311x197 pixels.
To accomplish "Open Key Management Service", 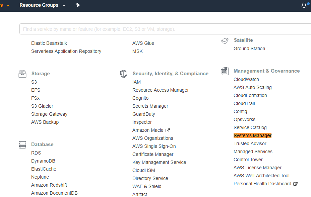I will [159, 162].
